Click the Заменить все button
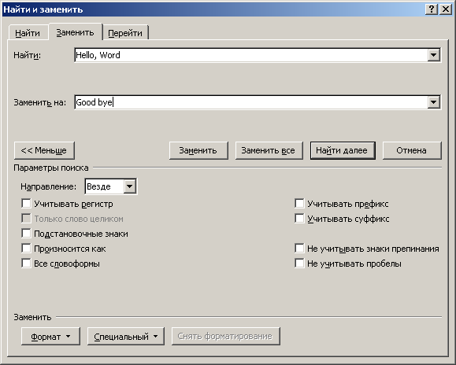 [x=269, y=150]
